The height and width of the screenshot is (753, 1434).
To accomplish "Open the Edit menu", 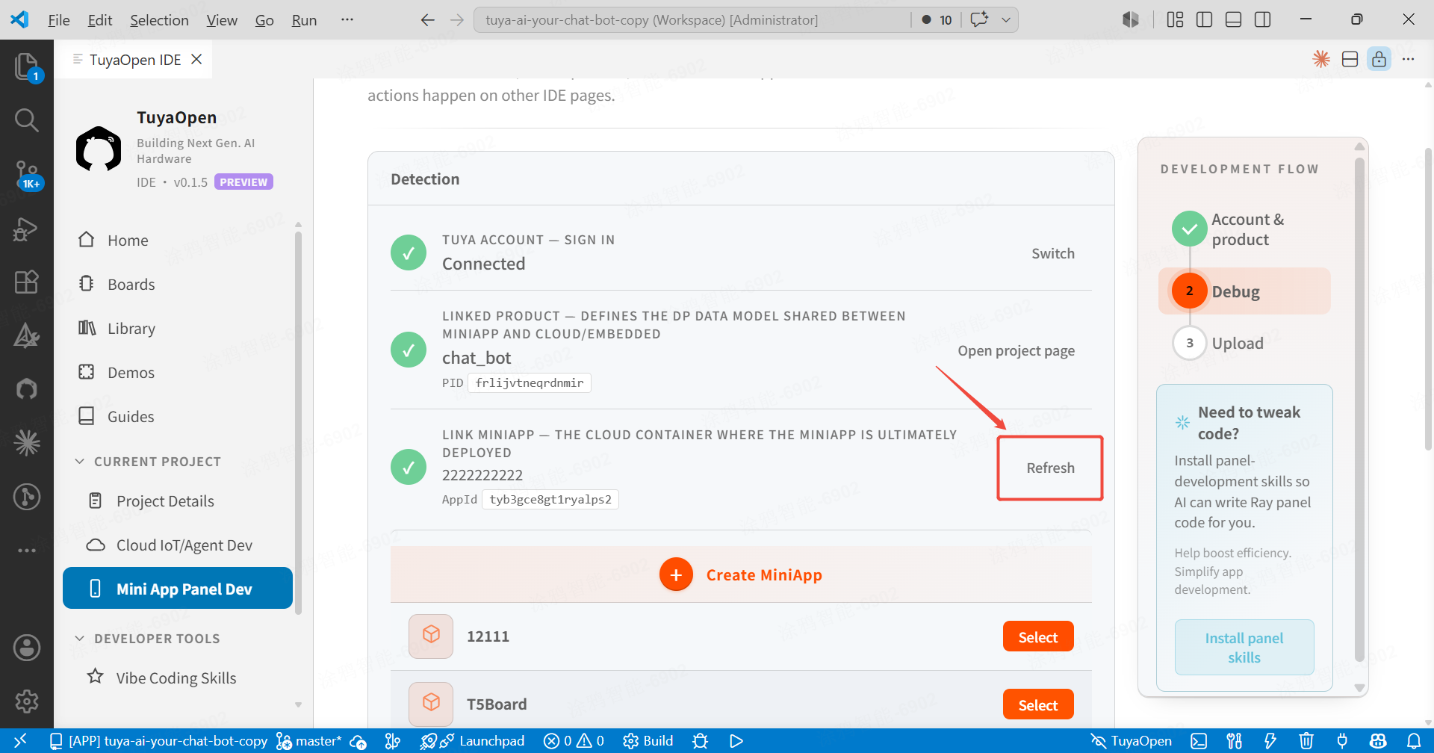I will [99, 20].
